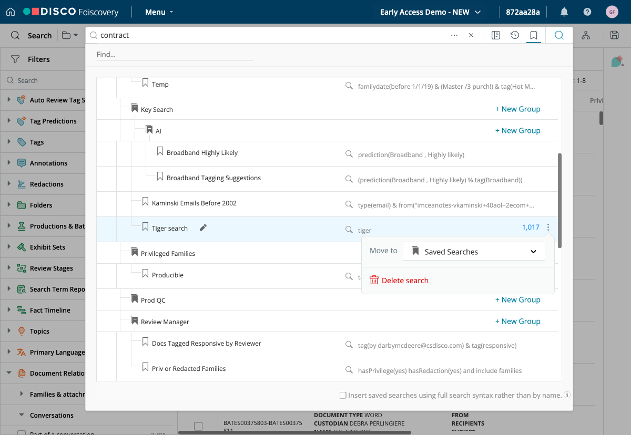This screenshot has height=435, width=631.
Task: Open the three-dot menu for Tiger search
Action: 548,227
